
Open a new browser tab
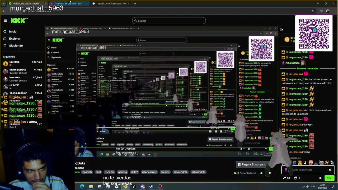tap(135, 3)
